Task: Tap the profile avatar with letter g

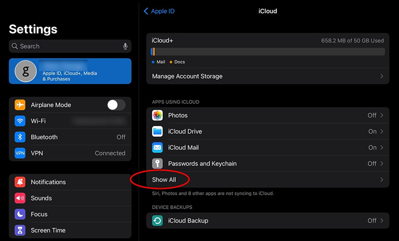Action: (x=26, y=71)
